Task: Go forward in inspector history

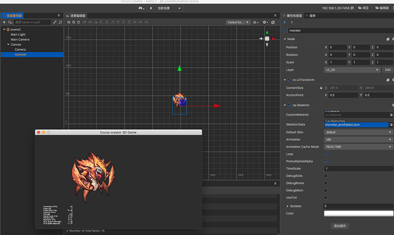Action: pyautogui.click(x=292, y=22)
